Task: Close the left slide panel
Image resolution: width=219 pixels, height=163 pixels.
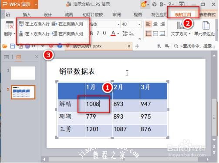Action: click(37, 57)
